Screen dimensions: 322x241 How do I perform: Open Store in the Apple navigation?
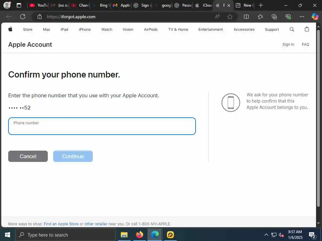pyautogui.click(x=28, y=29)
